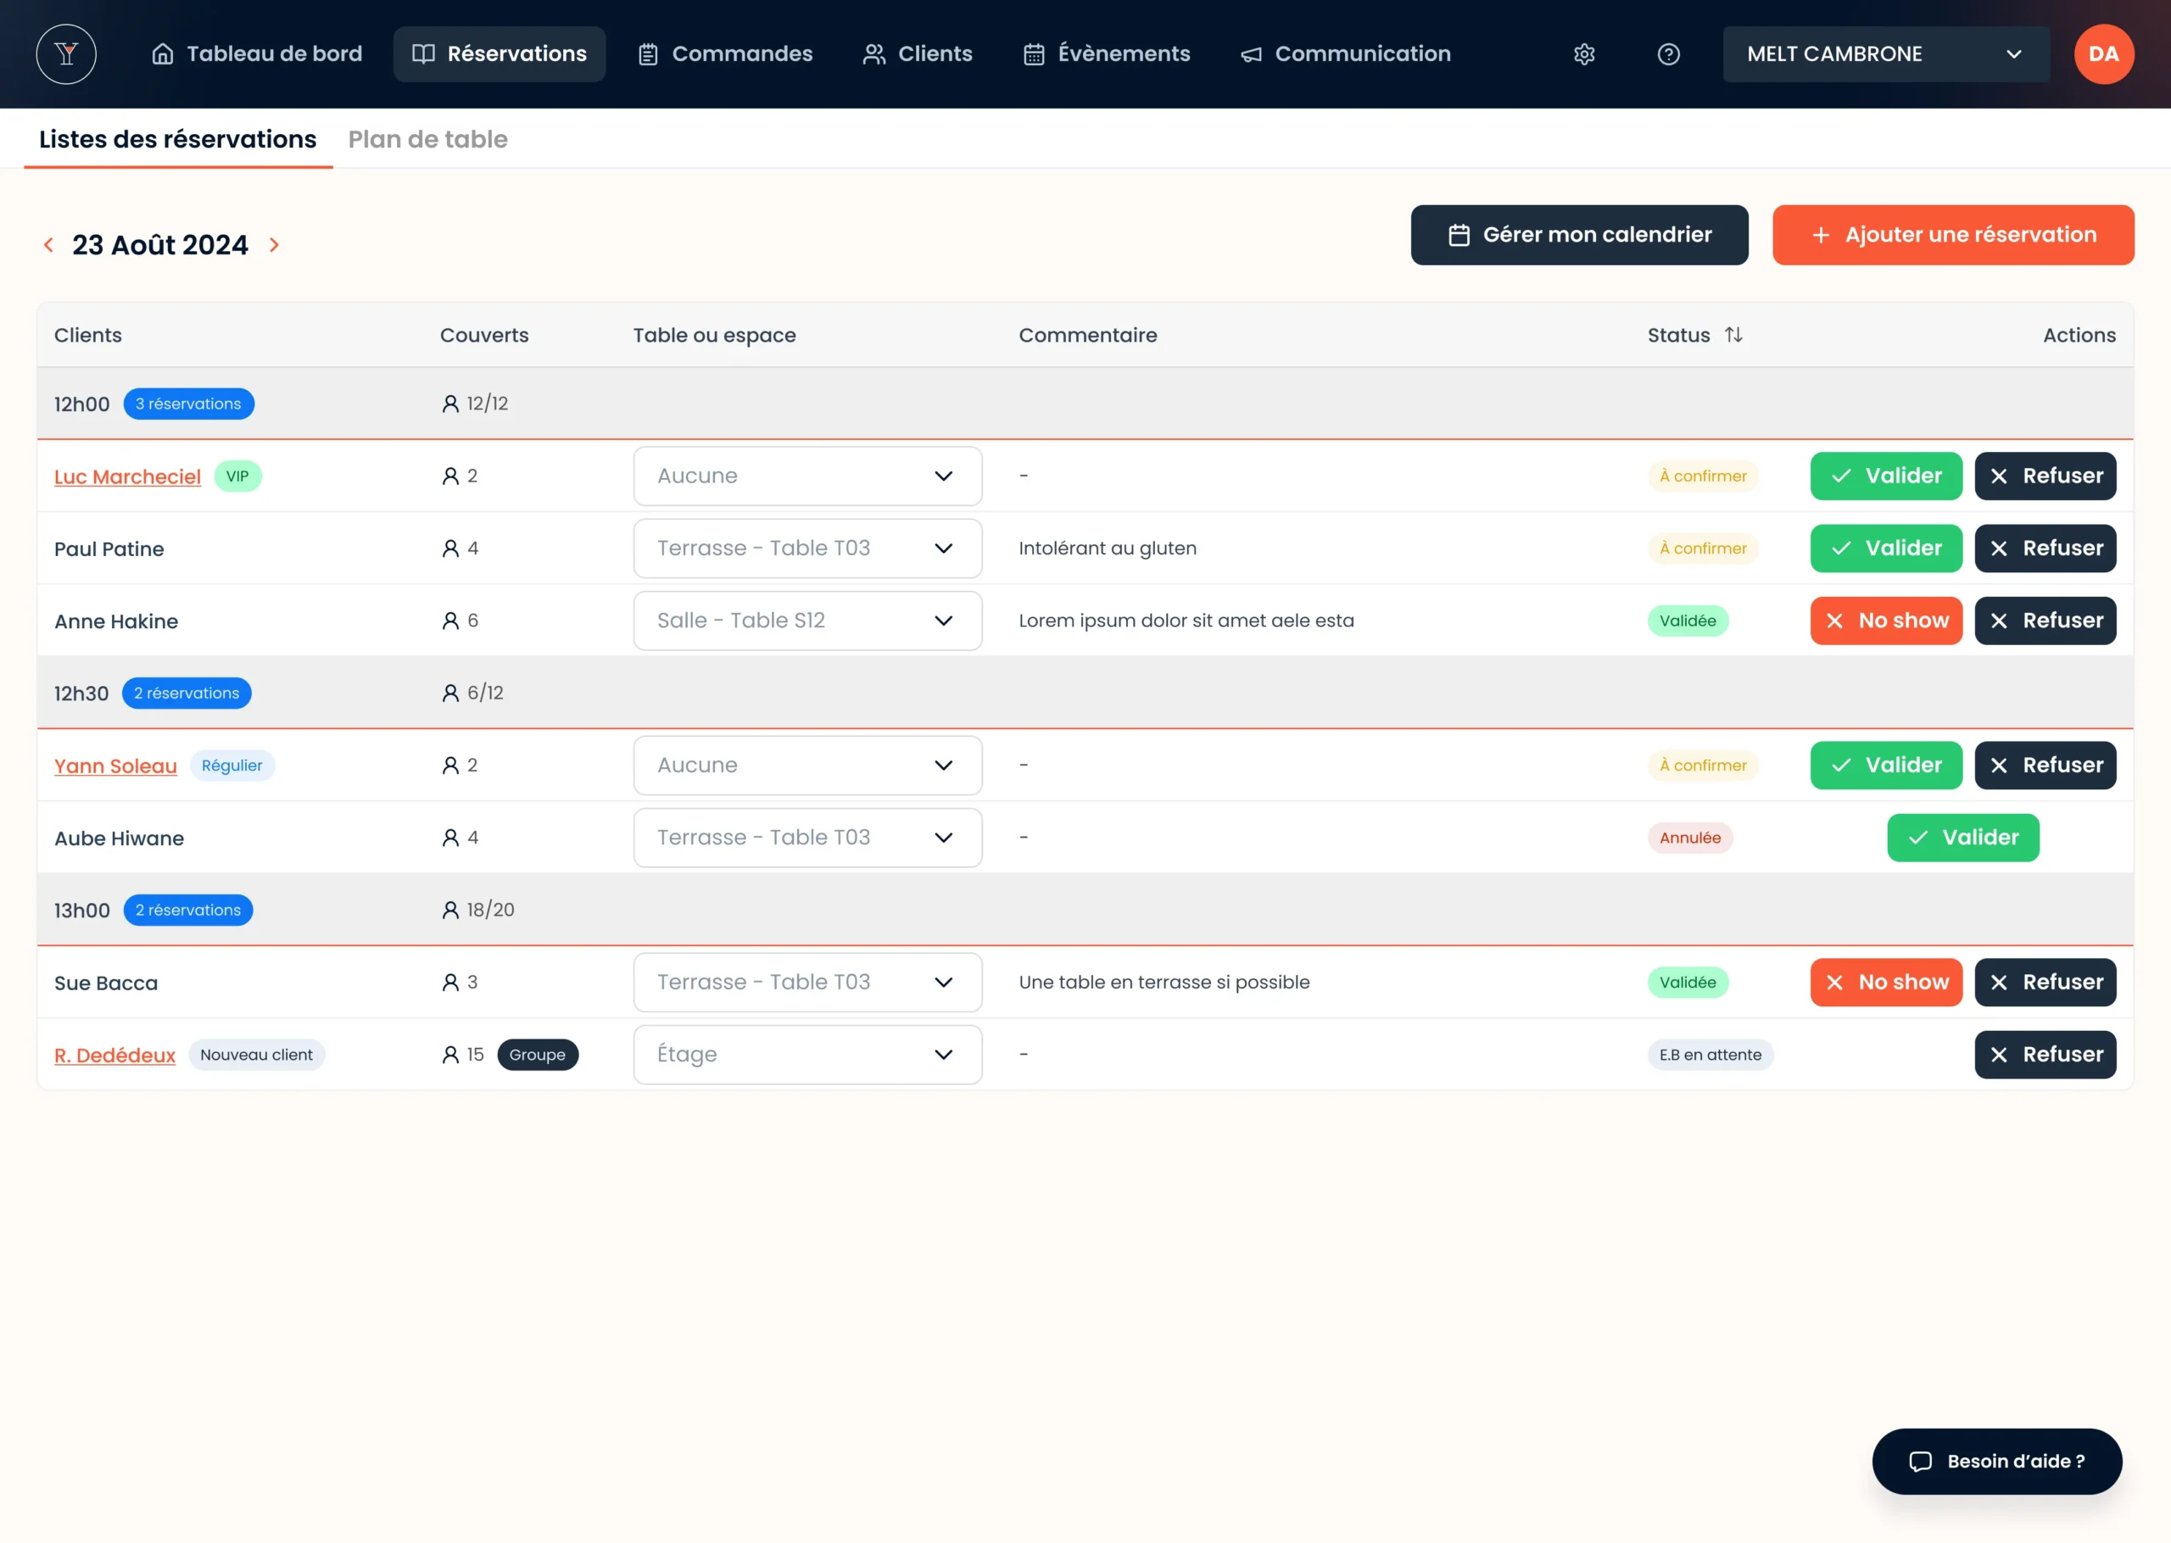Sort by Status column arrows icon
The width and height of the screenshot is (2171, 1543).
click(1733, 334)
